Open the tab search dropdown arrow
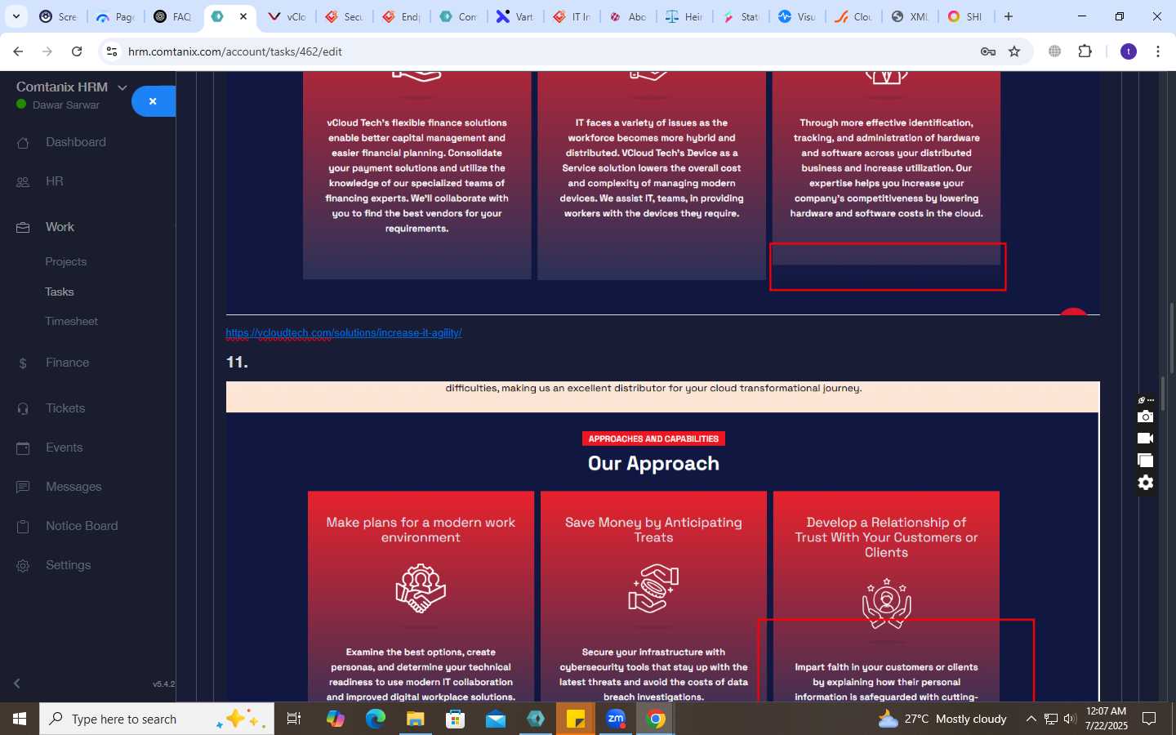Image resolution: width=1176 pixels, height=735 pixels. pyautogui.click(x=16, y=16)
